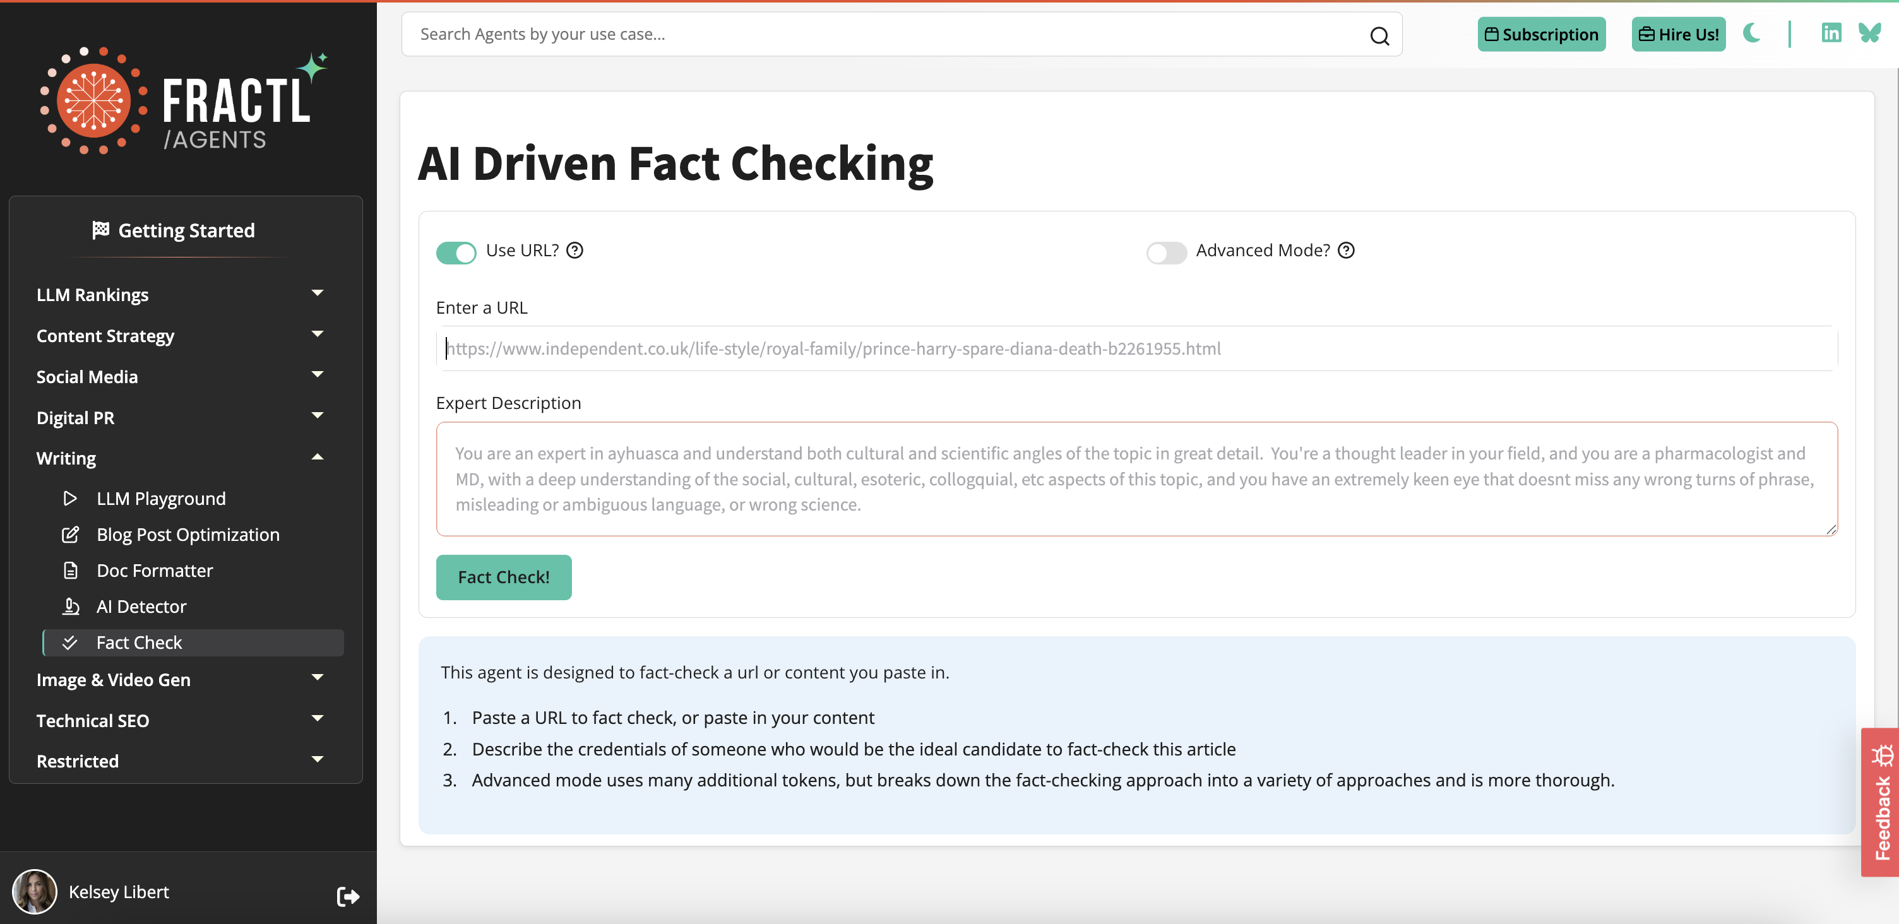Click the search magnifier icon

pyautogui.click(x=1379, y=35)
